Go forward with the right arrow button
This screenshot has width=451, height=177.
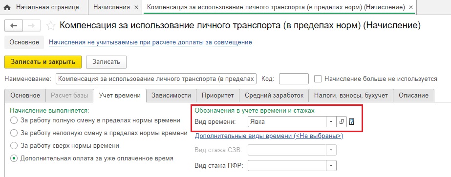point(31,25)
